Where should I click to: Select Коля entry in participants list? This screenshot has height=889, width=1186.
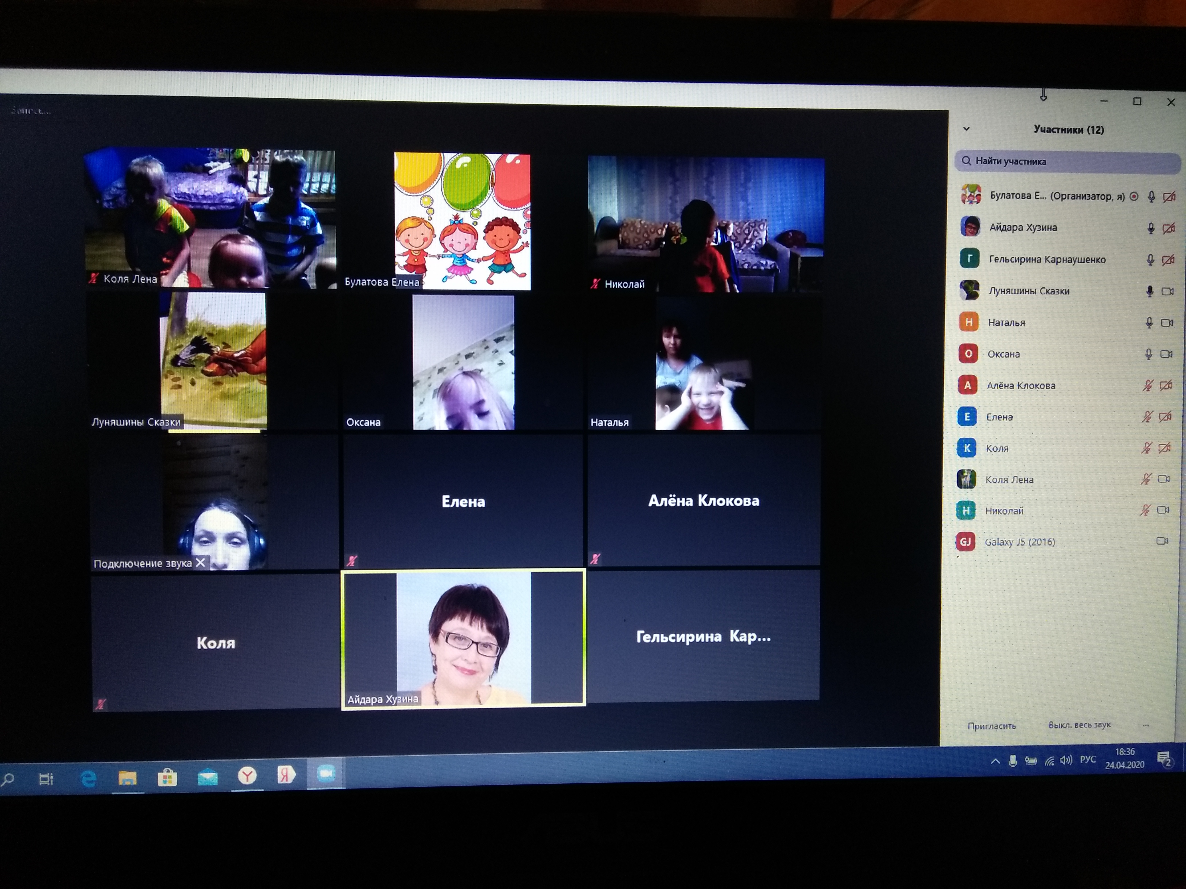click(x=997, y=448)
